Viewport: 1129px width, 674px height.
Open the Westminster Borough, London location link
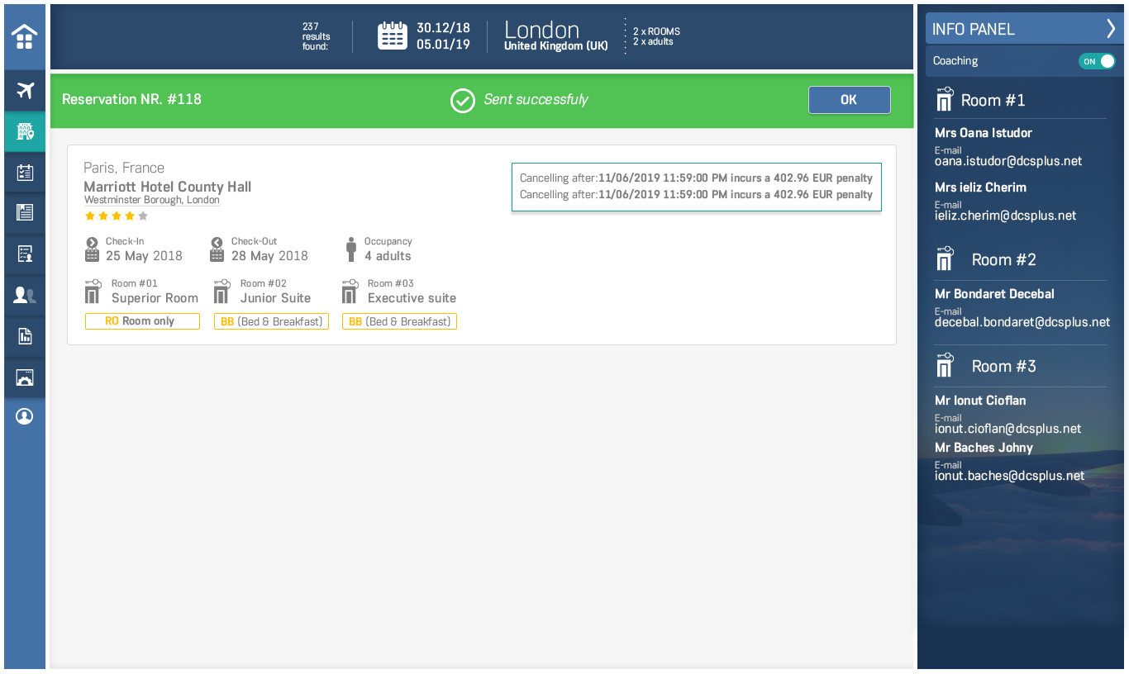click(x=152, y=200)
